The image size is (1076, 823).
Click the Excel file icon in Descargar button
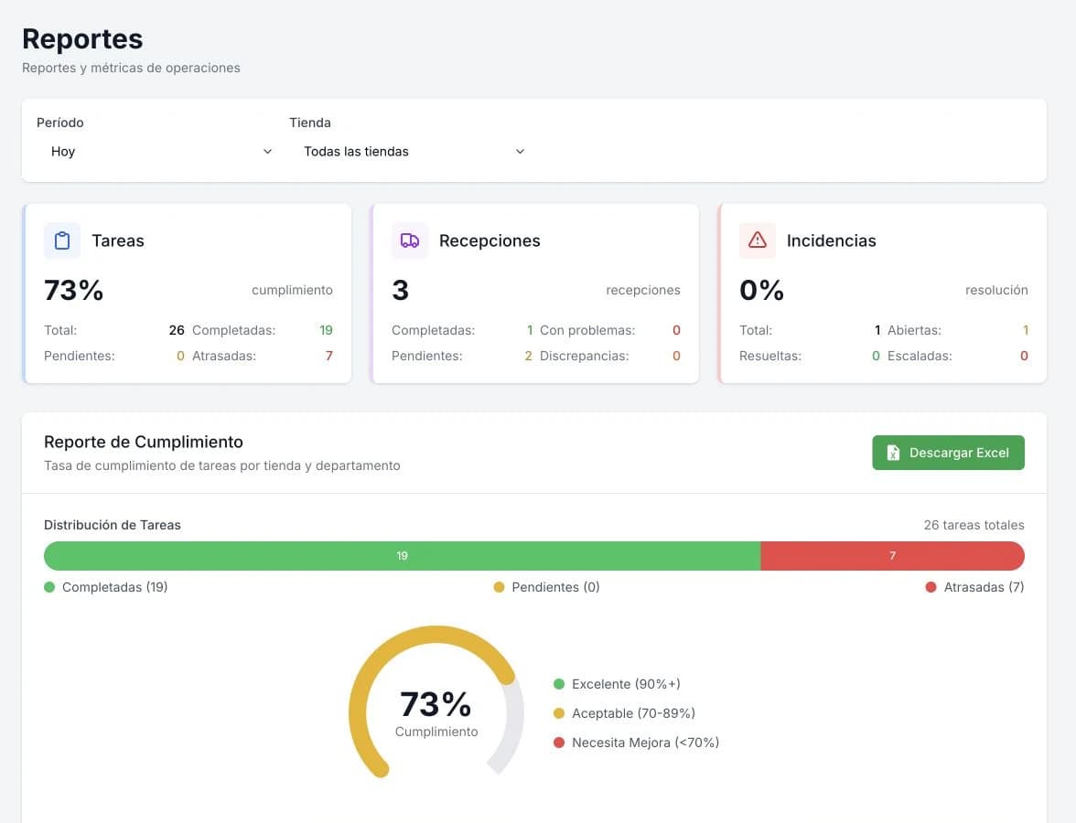click(x=893, y=453)
